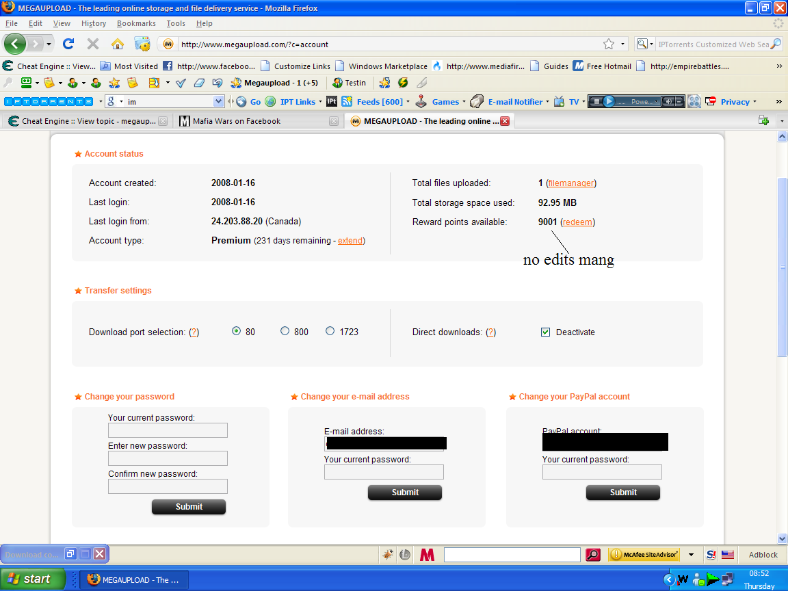The width and height of the screenshot is (788, 591).
Task: Stop the toolbar radio player
Action: [x=596, y=101]
